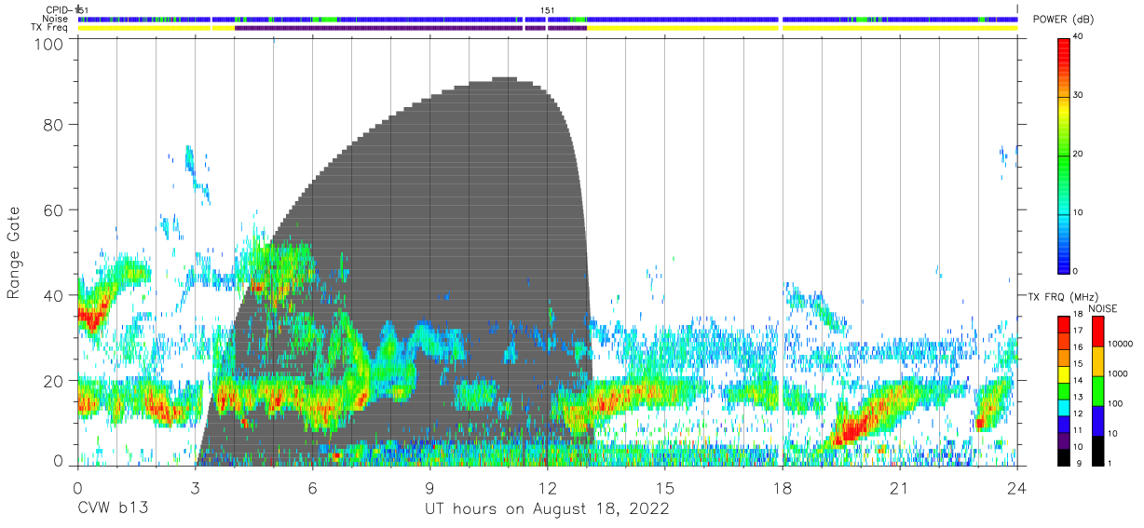Screen dimensions: 1144x528
Task: Click the x-axis hour tick '21'
Action: 900,487
